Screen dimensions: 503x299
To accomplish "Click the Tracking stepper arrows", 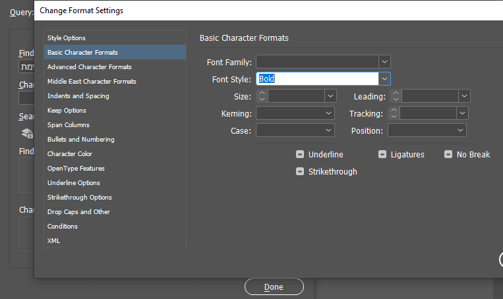I will (x=394, y=113).
